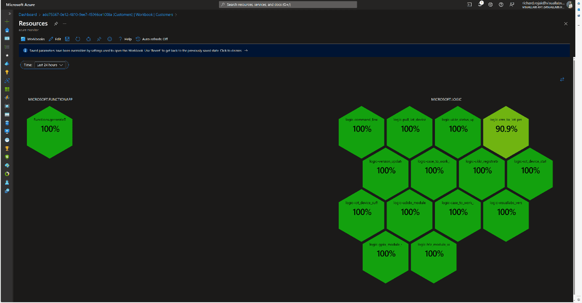582x303 pixels.
Task: Click the toolbar Pin icon
Action: (x=99, y=39)
